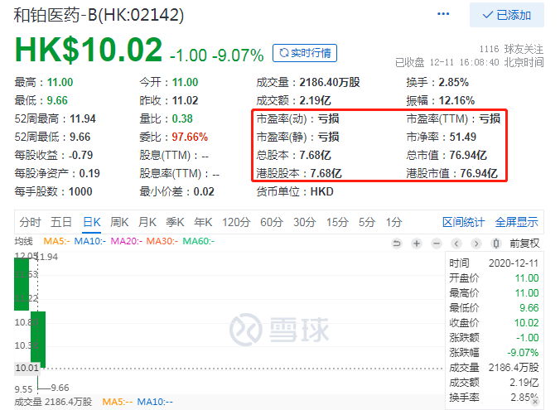Click the 52周最高 value 11.94
The width and height of the screenshot is (560, 410).
pyautogui.click(x=83, y=119)
